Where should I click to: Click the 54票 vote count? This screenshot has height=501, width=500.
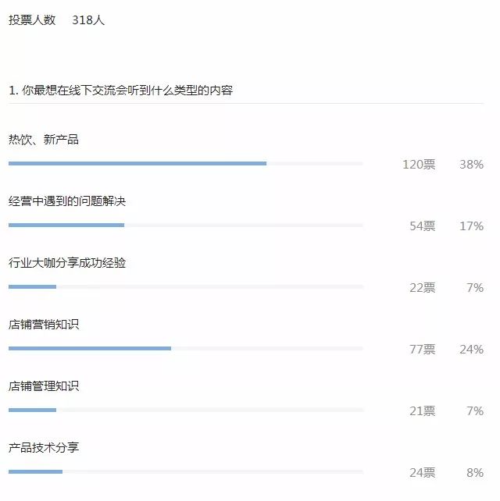422,226
